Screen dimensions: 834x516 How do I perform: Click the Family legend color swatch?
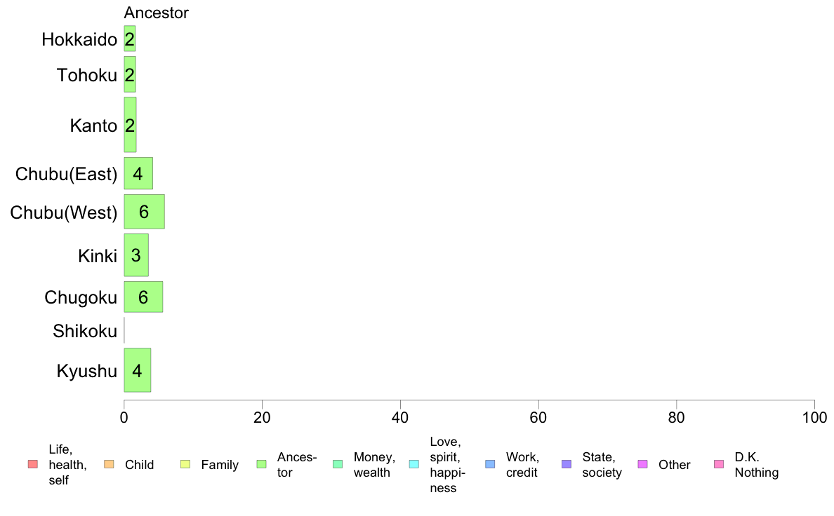coord(185,464)
